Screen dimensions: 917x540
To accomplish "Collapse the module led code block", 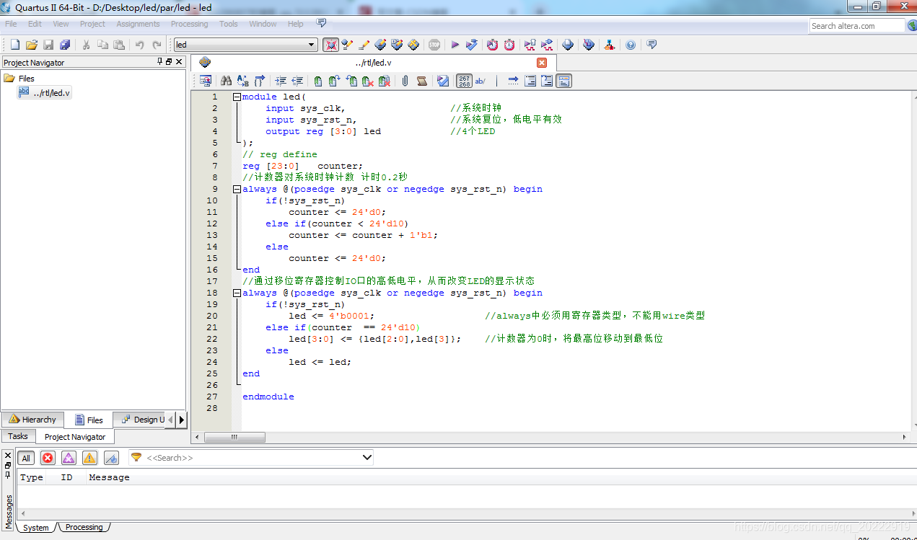I will [237, 96].
